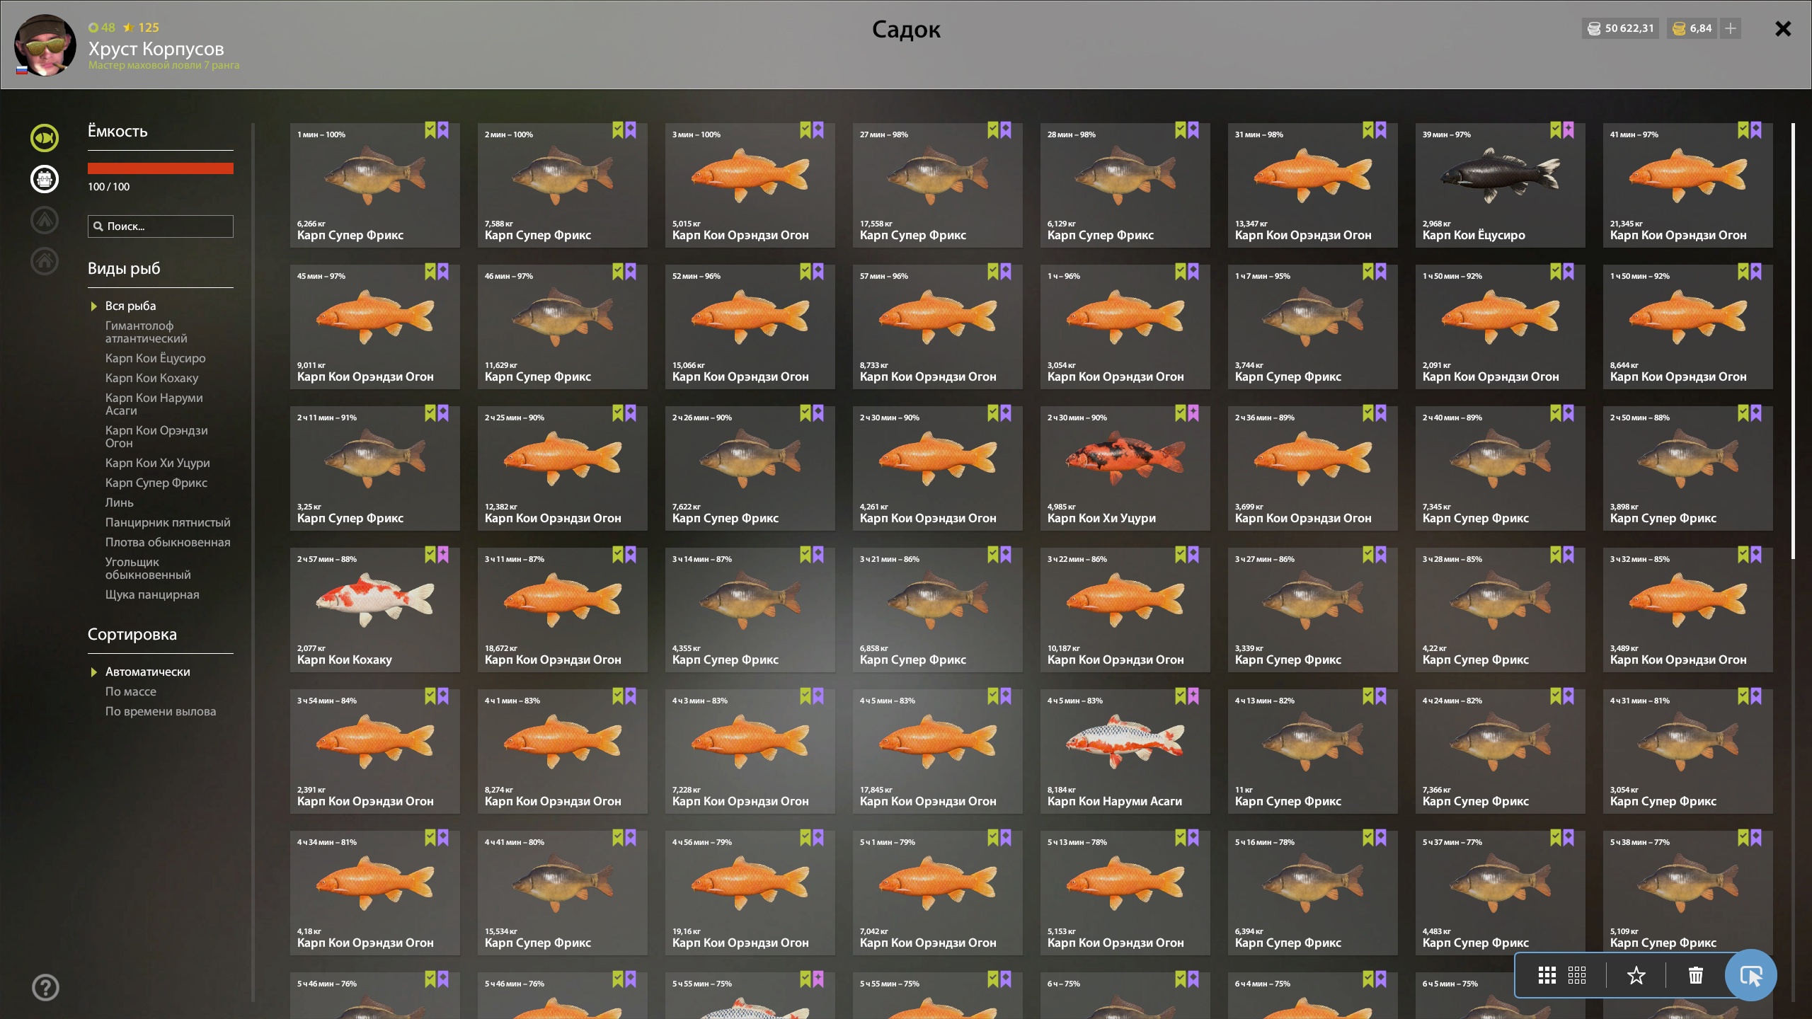
Task: Choose Автоматически sorting
Action: (x=148, y=672)
